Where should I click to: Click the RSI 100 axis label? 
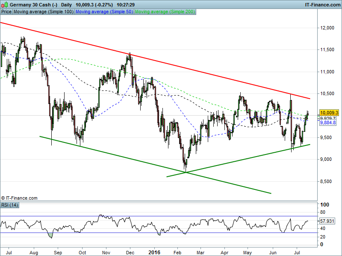324,205
